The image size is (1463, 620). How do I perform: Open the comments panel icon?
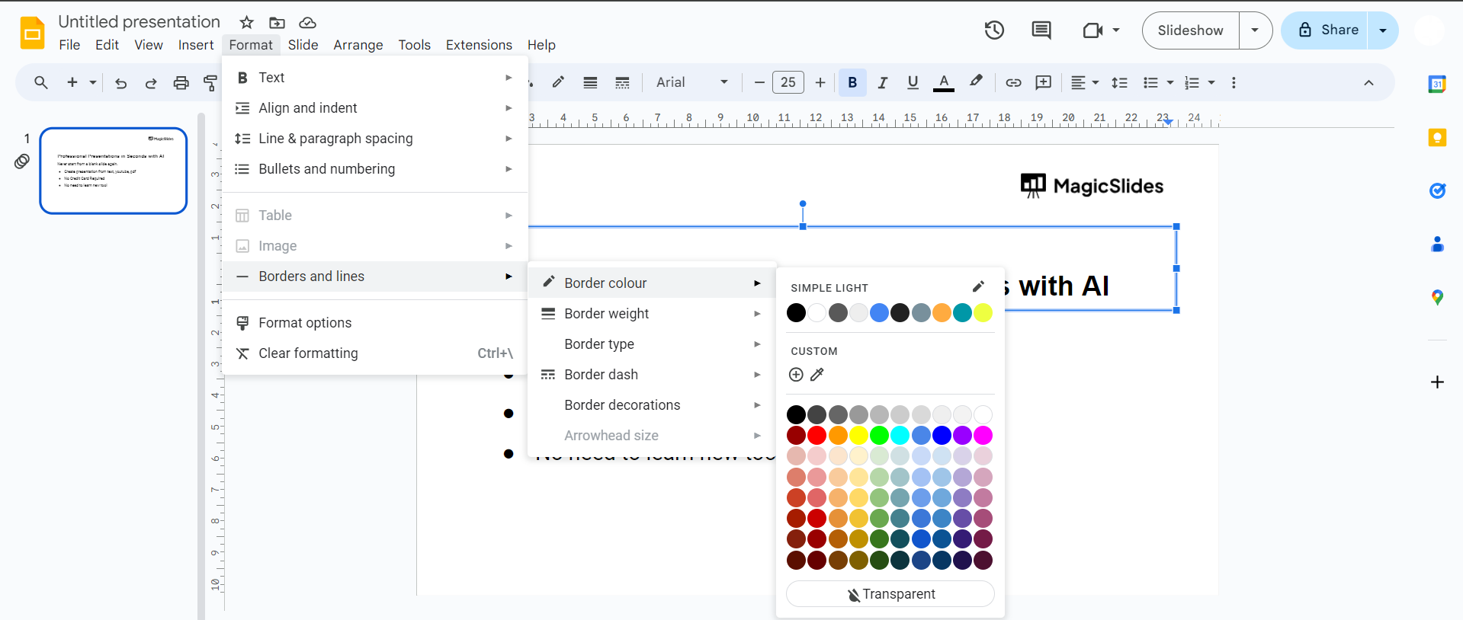(1041, 30)
